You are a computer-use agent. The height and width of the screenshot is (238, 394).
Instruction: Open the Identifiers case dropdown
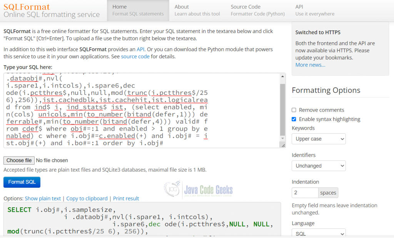click(x=319, y=166)
